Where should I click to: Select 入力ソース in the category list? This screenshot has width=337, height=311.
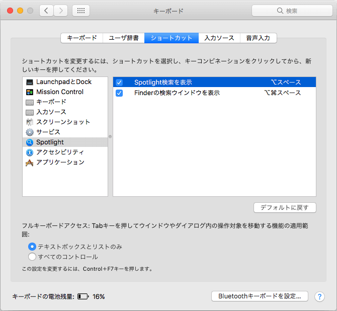65,112
